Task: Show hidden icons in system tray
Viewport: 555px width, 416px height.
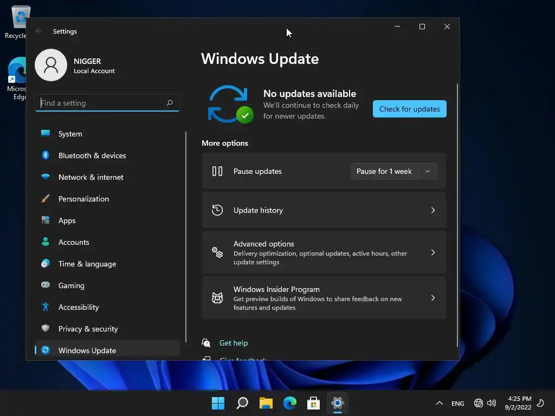Action: [439, 403]
